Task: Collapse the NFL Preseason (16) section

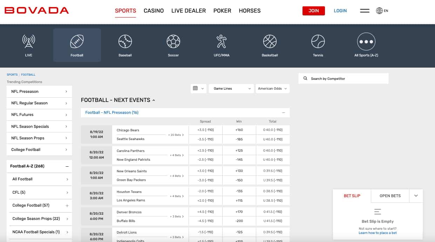Action: [x=283, y=113]
